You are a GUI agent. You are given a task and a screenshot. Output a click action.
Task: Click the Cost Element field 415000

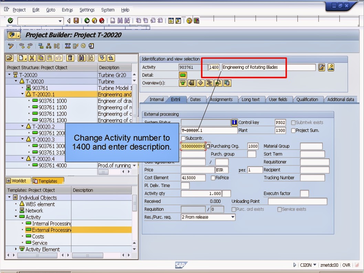tap(193, 178)
